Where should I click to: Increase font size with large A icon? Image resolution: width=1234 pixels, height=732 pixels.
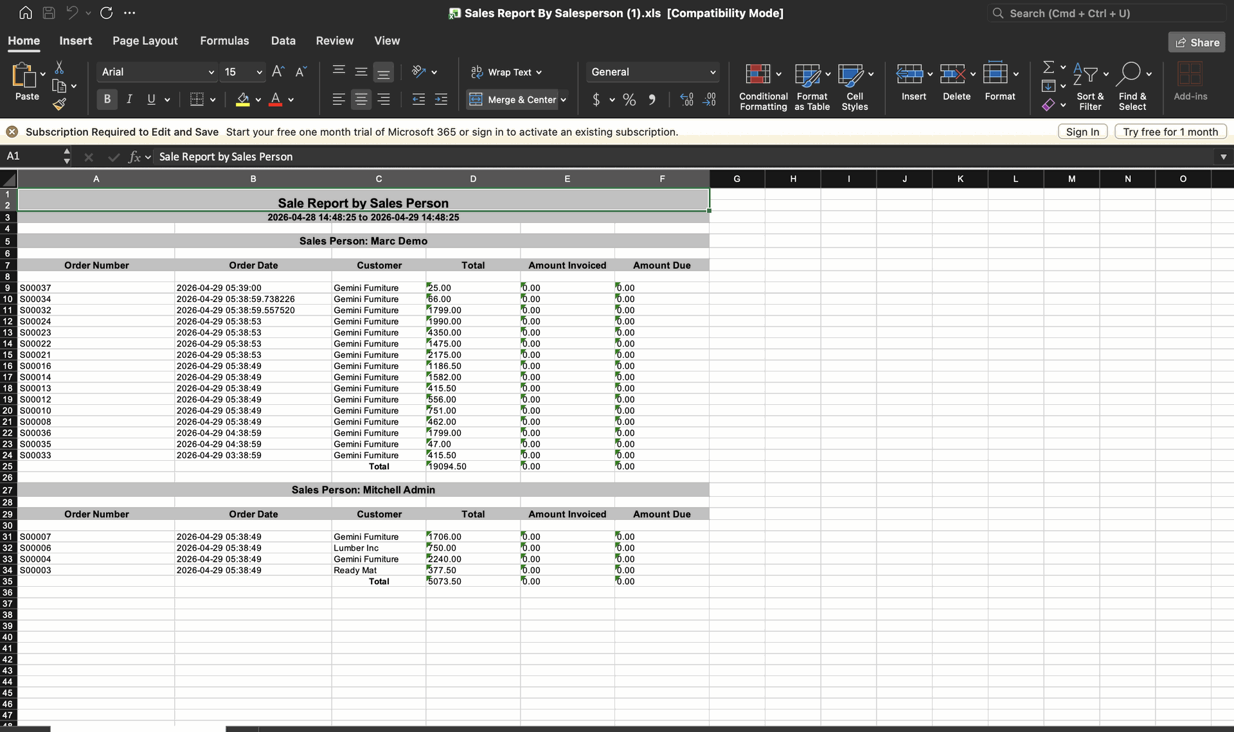coord(278,71)
